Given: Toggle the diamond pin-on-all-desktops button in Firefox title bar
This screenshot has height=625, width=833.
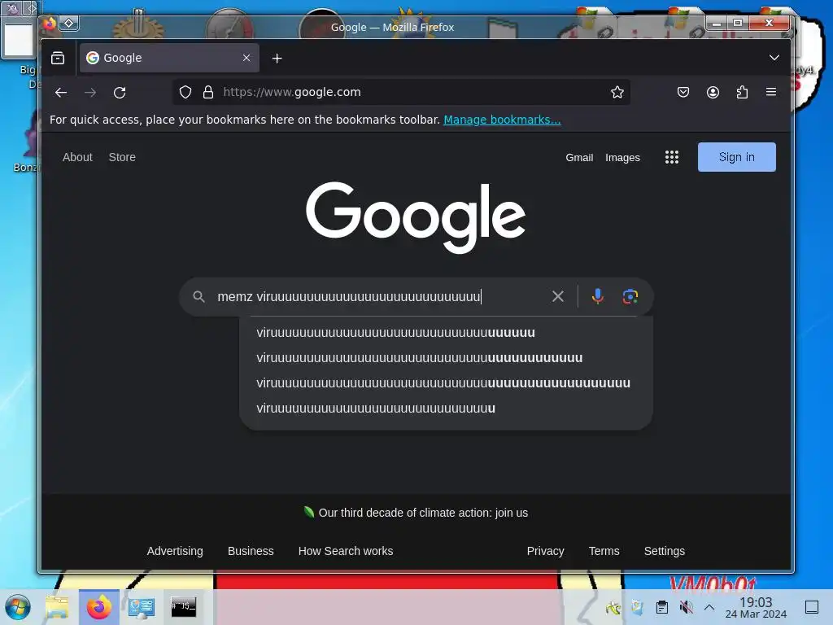Looking at the screenshot, I should click(x=69, y=24).
